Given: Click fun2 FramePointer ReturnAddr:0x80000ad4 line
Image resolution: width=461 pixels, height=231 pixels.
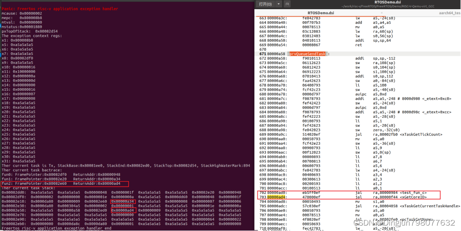Looking at the screenshot, I should (x=61, y=184).
